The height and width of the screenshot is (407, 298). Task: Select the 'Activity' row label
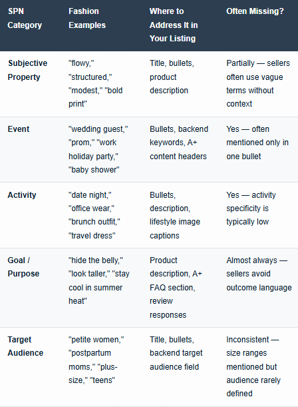(x=22, y=195)
